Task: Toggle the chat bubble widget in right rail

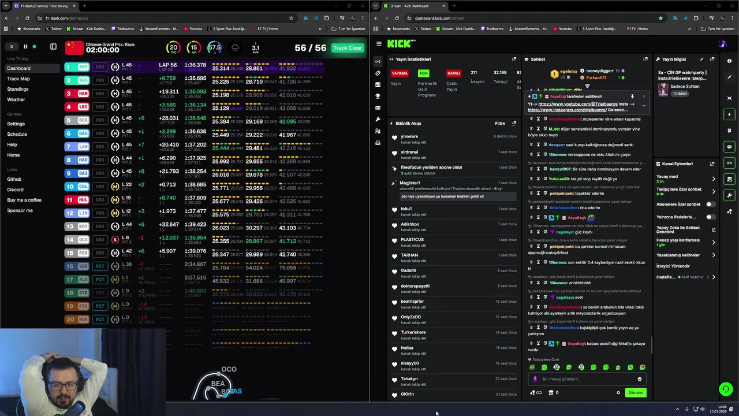Action: (730, 147)
